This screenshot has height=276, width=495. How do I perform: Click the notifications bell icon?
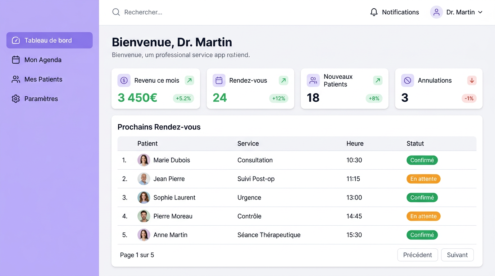[374, 12]
